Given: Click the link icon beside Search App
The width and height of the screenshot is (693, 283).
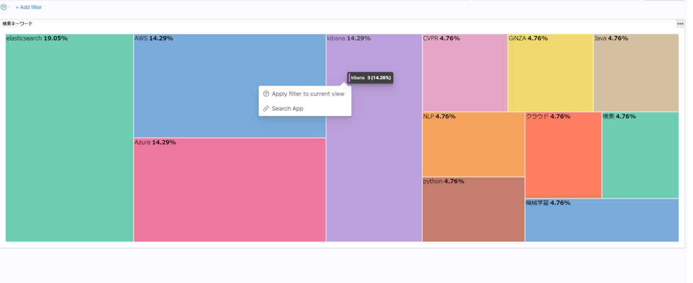Looking at the screenshot, I should (x=266, y=109).
